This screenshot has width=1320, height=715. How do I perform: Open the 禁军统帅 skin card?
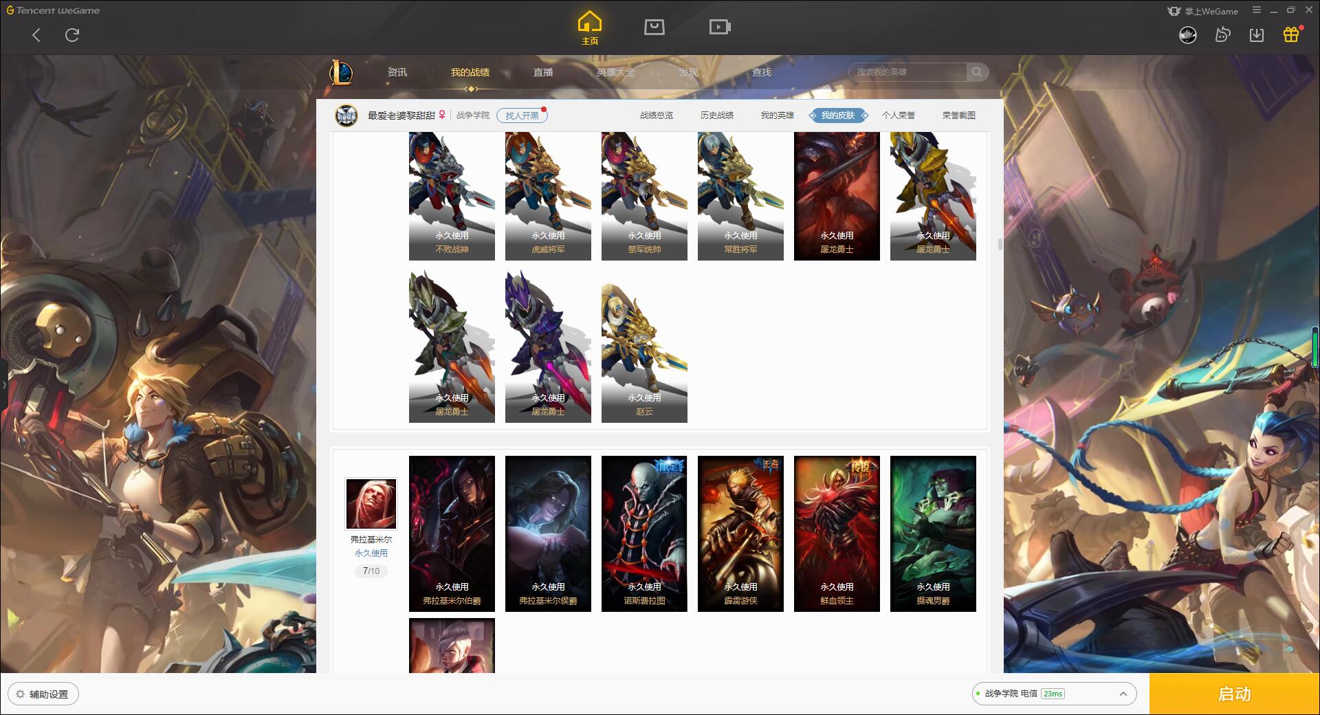644,196
